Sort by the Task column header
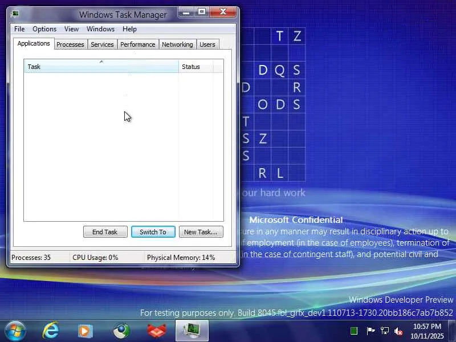The image size is (456, 342). click(x=101, y=66)
